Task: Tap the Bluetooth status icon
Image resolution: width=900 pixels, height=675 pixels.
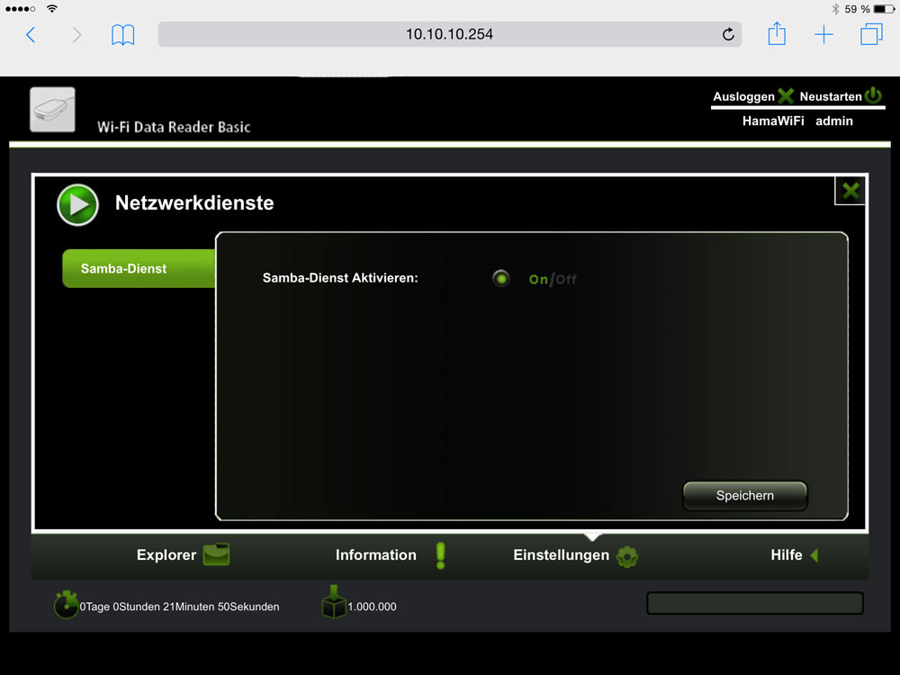Action: [836, 9]
